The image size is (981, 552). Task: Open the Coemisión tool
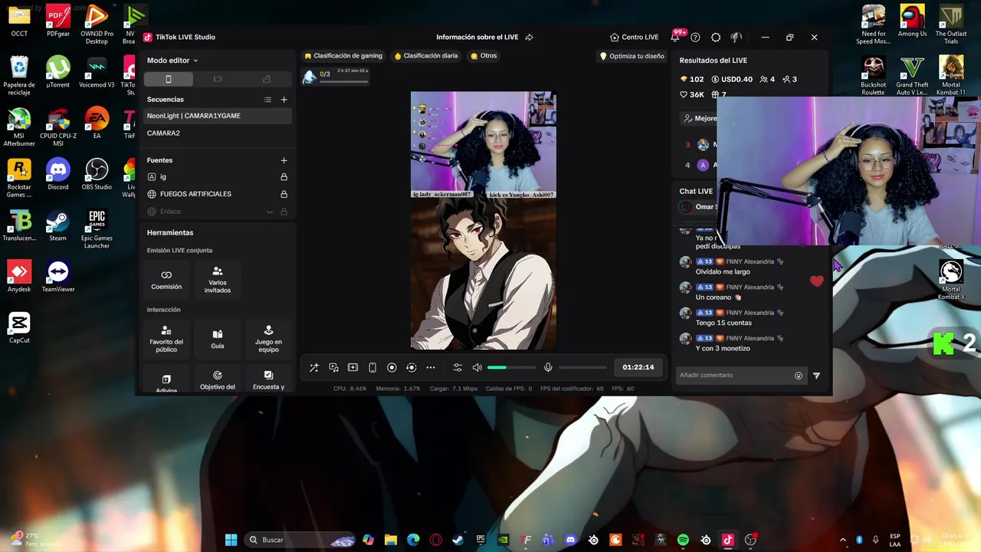click(x=166, y=280)
